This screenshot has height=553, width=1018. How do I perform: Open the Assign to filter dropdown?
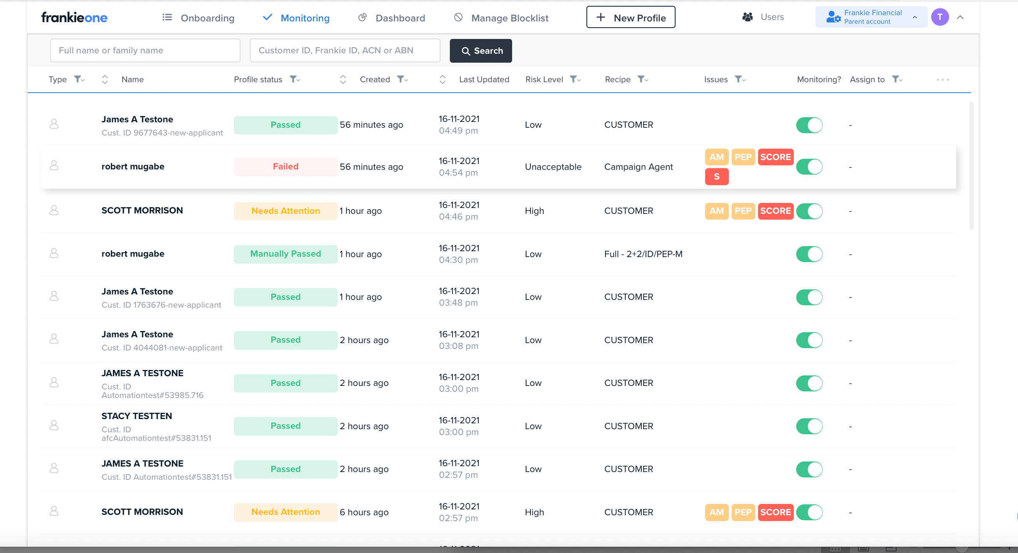(x=897, y=79)
